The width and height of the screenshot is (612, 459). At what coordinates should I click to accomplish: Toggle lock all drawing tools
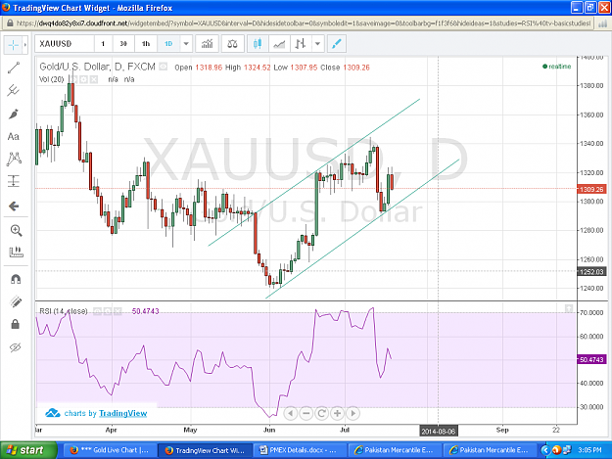[x=16, y=324]
